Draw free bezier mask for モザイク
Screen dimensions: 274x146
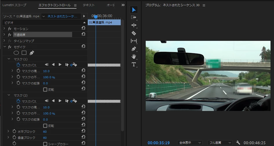[32, 53]
